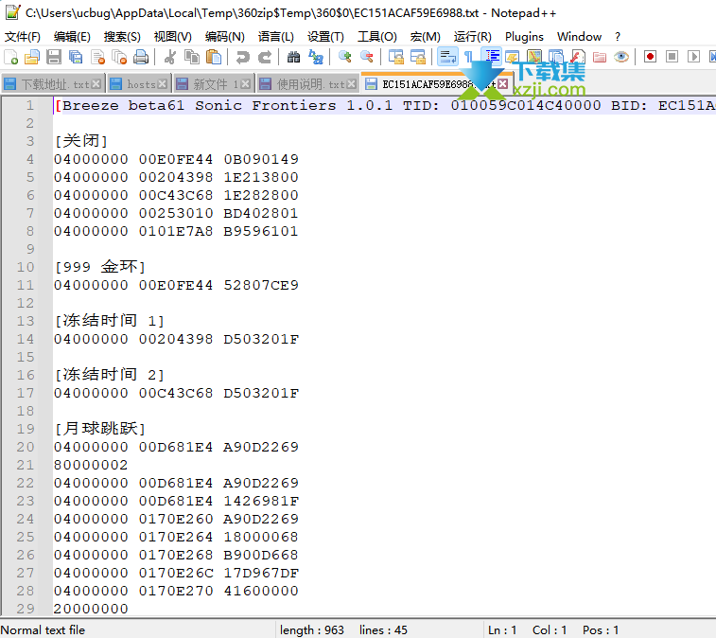Toggle synchronize horizontal scrolling
Image resolution: width=716 pixels, height=638 pixels.
click(418, 57)
